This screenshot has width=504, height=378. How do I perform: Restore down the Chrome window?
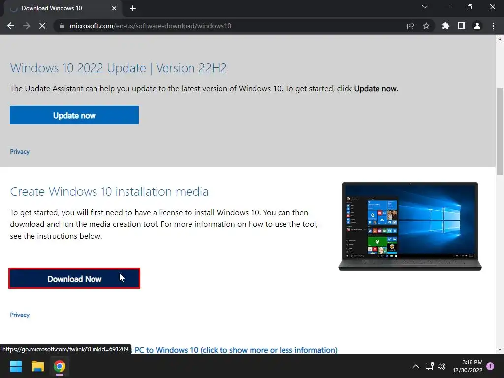tap(470, 7)
